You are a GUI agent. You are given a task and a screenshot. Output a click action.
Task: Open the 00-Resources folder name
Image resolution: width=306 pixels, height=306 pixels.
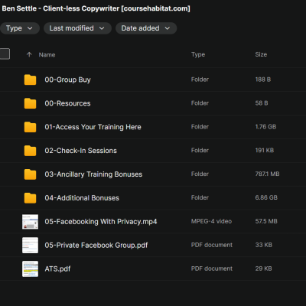click(x=67, y=103)
